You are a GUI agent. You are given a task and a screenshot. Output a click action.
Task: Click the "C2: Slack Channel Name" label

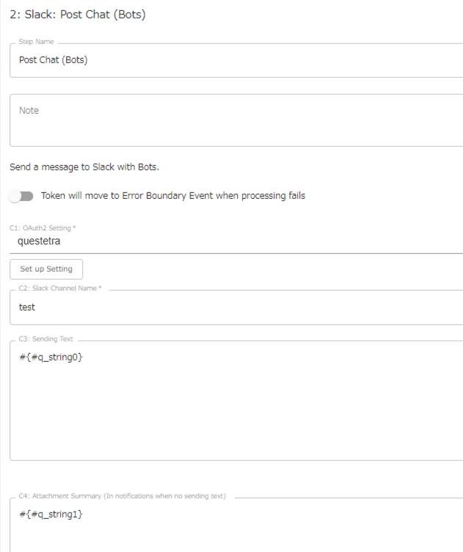pyautogui.click(x=60, y=288)
